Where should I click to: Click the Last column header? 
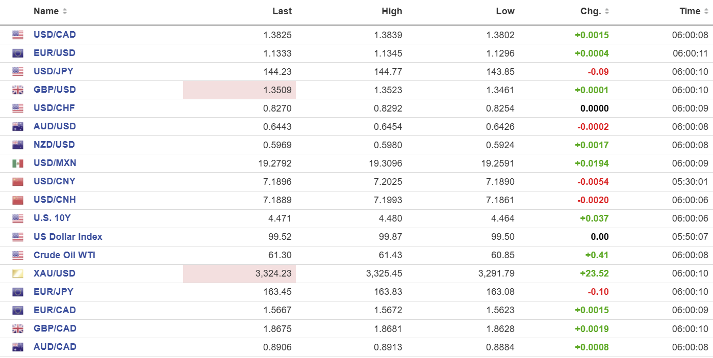tap(282, 11)
